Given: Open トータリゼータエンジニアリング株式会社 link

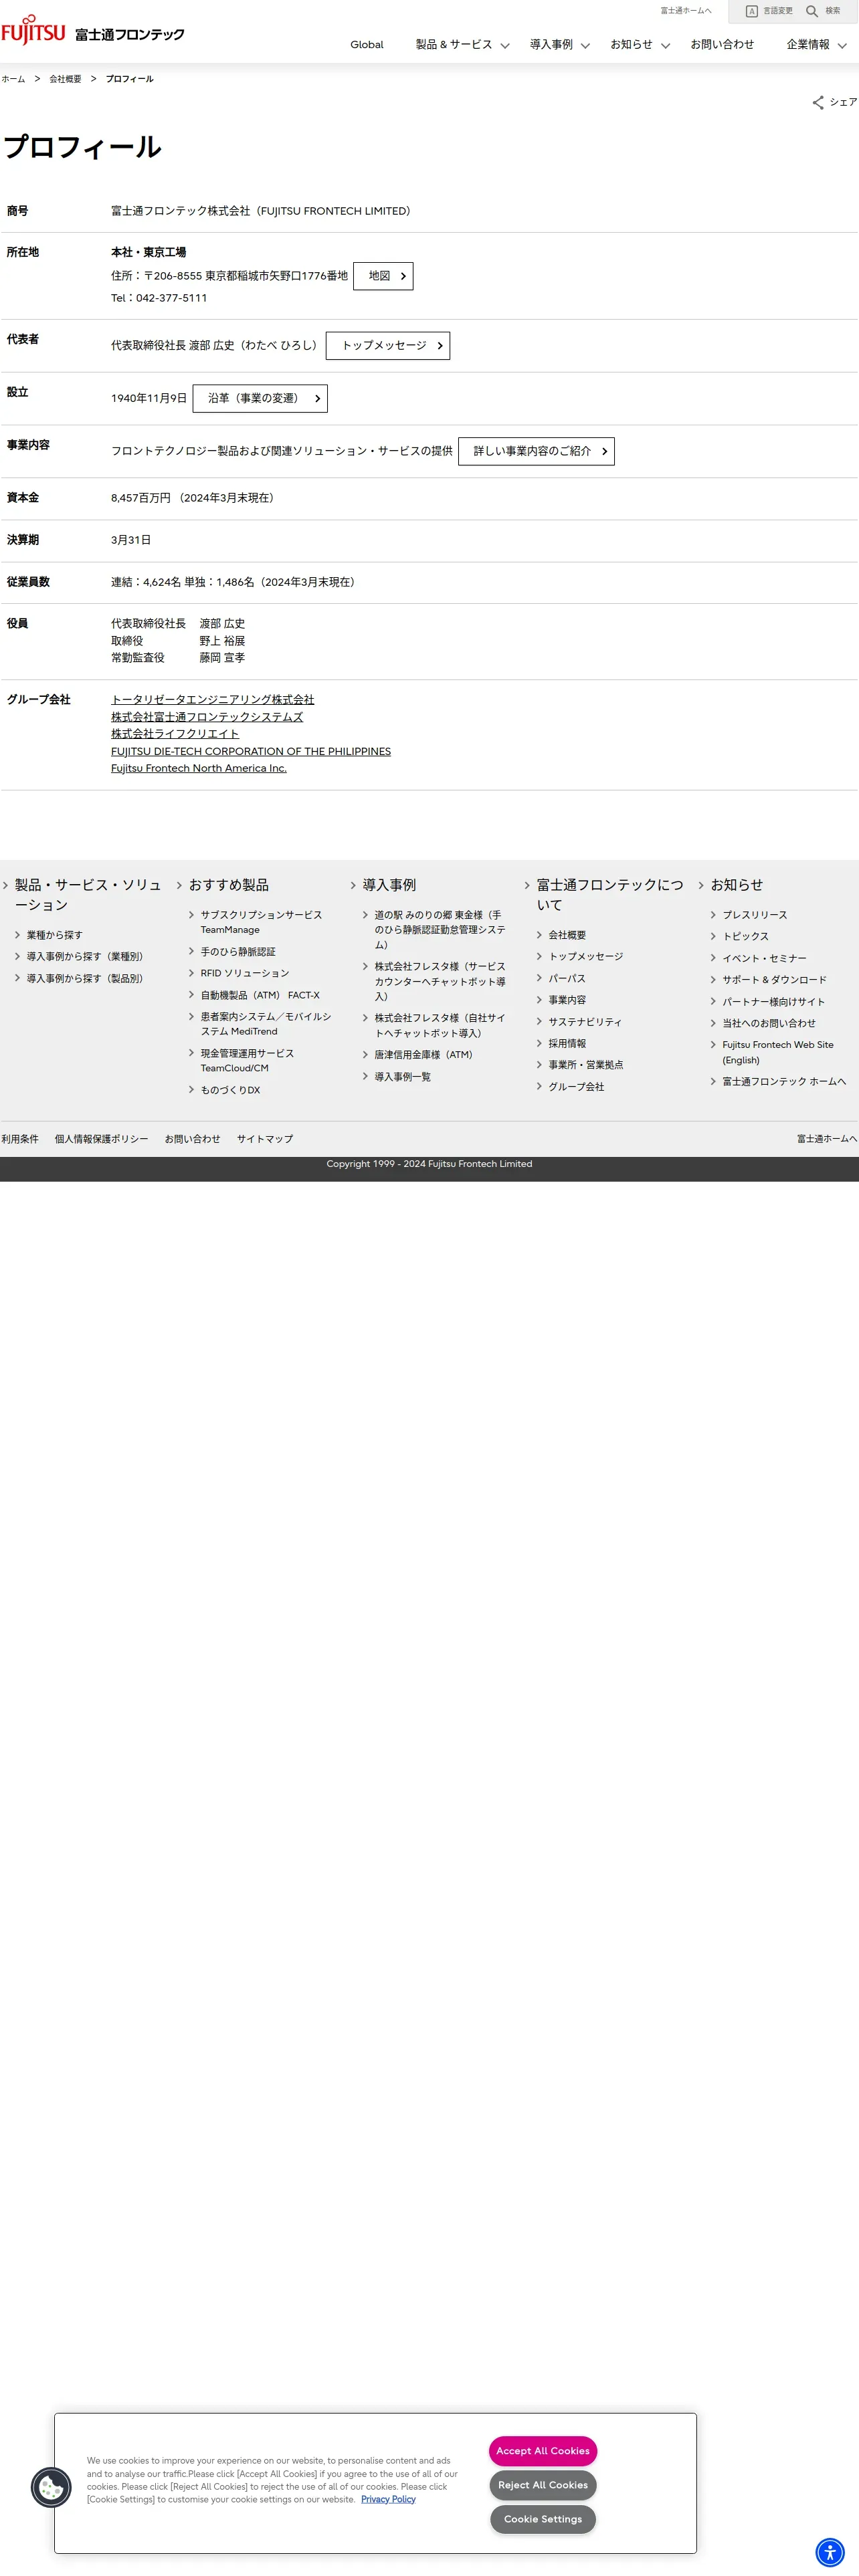Looking at the screenshot, I should (212, 700).
